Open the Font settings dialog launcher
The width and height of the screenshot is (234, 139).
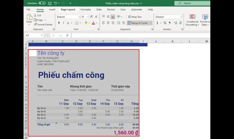coord(98,29)
